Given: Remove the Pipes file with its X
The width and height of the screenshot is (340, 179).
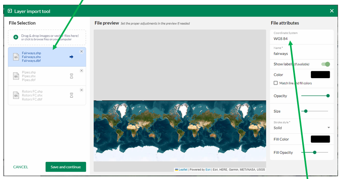Looking at the screenshot, I should (81, 71).
